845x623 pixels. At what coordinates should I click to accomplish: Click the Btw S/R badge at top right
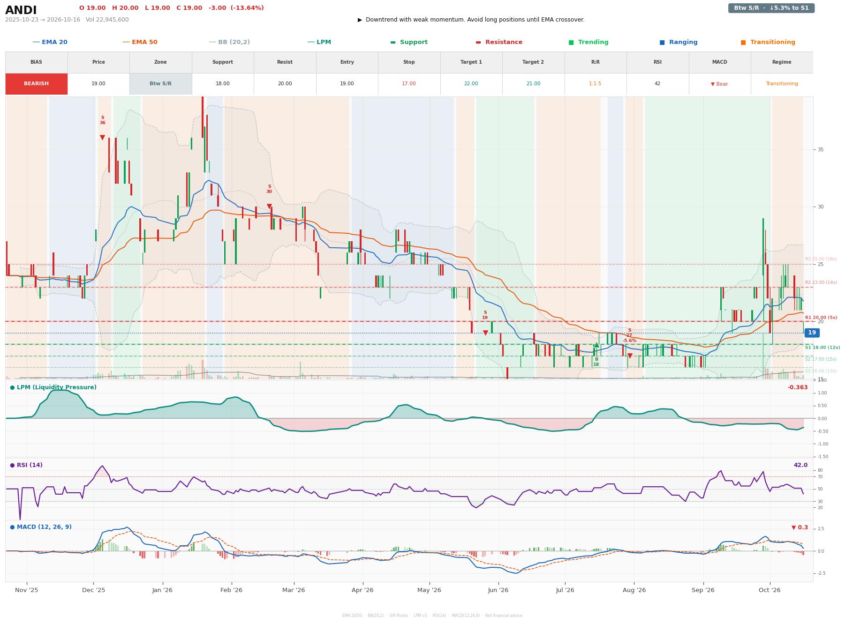pyautogui.click(x=771, y=8)
